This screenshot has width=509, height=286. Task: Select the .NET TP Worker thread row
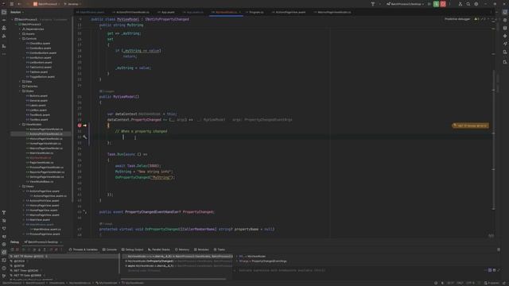point(64,256)
